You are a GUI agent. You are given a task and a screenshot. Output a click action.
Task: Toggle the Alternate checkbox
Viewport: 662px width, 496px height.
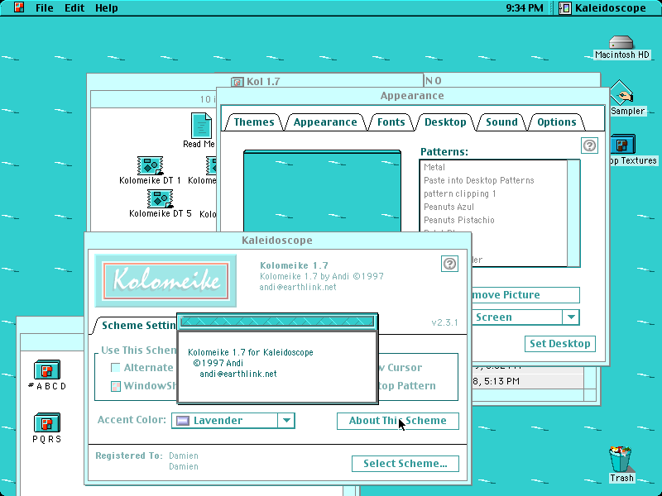115,367
